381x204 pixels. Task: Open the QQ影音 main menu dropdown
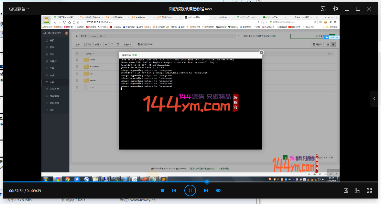tap(19, 9)
